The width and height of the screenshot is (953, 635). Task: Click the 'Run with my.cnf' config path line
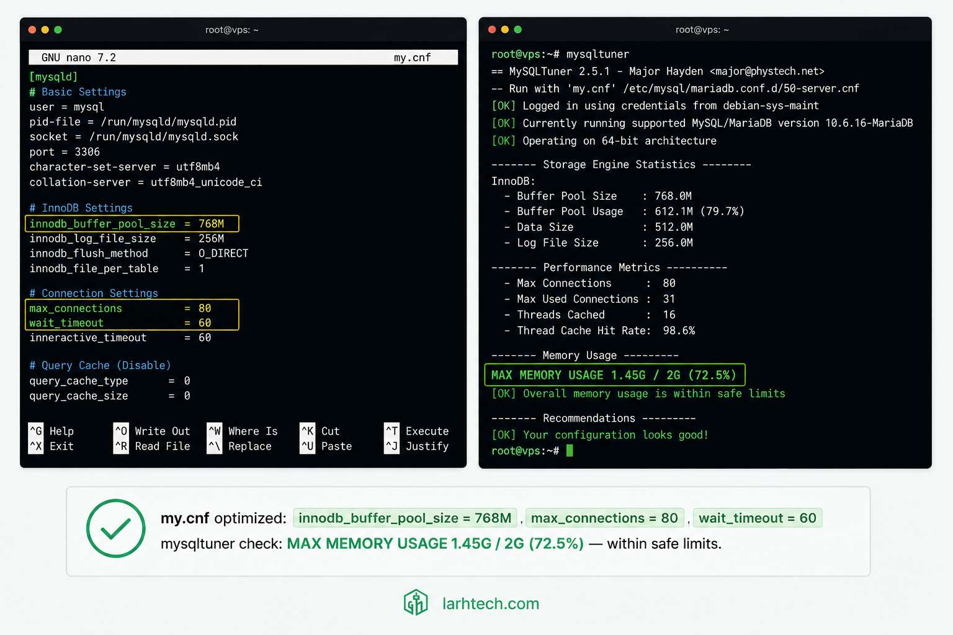click(675, 89)
